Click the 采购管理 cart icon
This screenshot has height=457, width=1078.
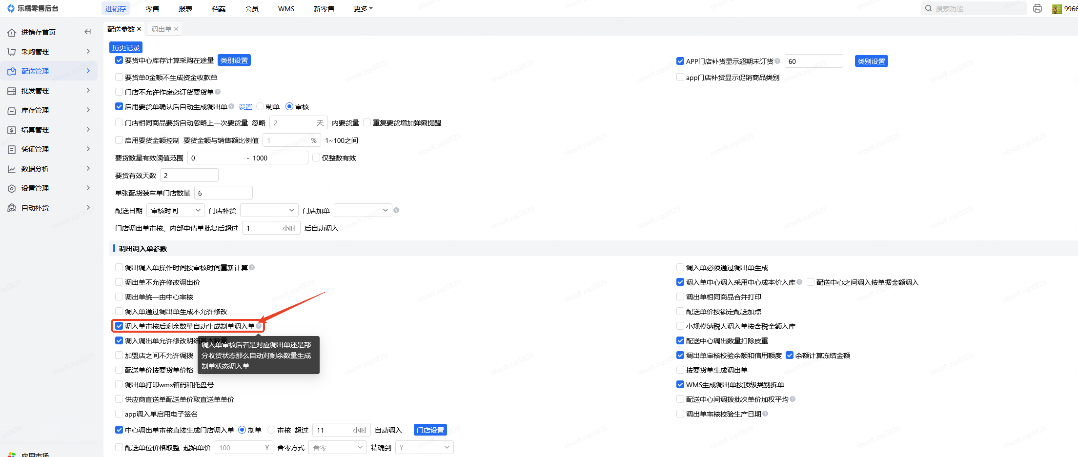click(x=12, y=52)
